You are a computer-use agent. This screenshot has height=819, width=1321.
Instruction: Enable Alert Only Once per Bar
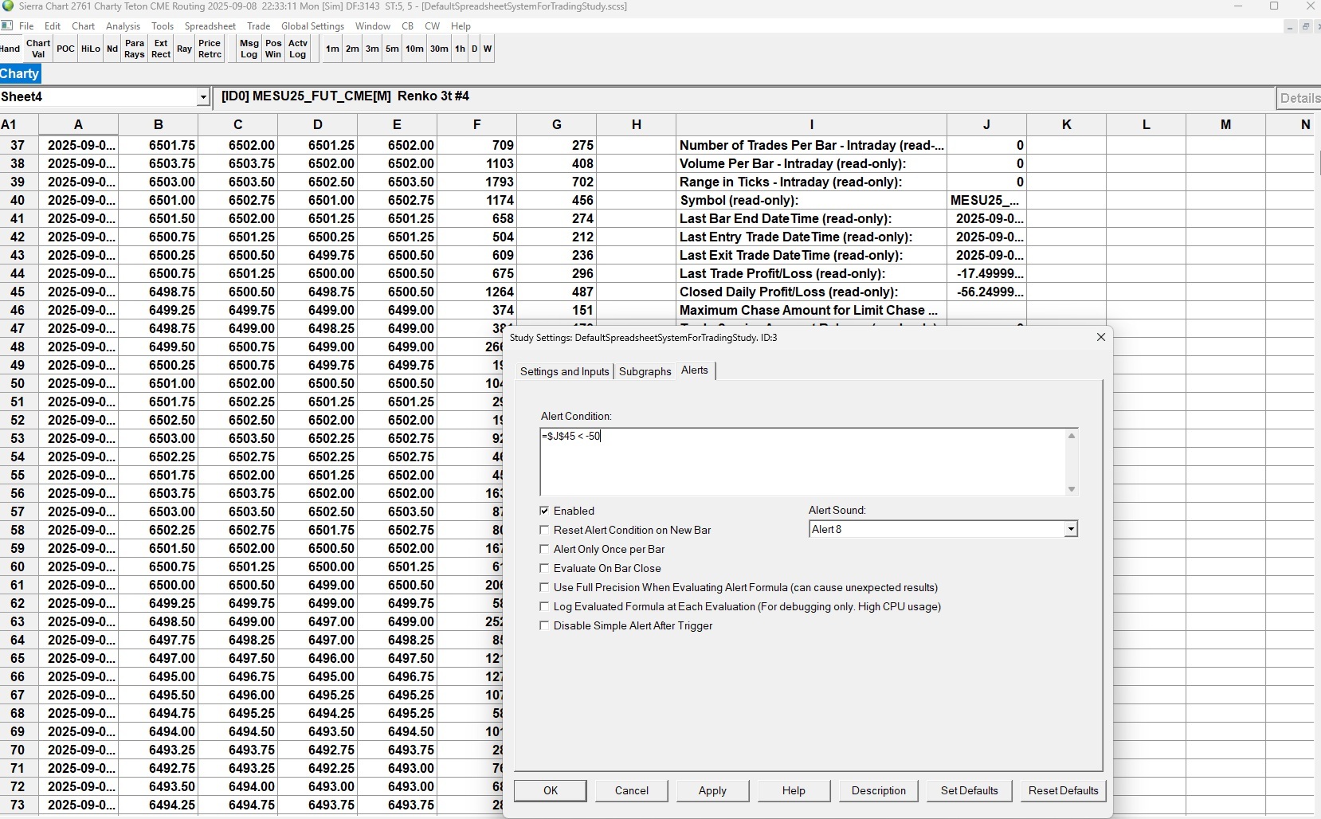tap(545, 549)
